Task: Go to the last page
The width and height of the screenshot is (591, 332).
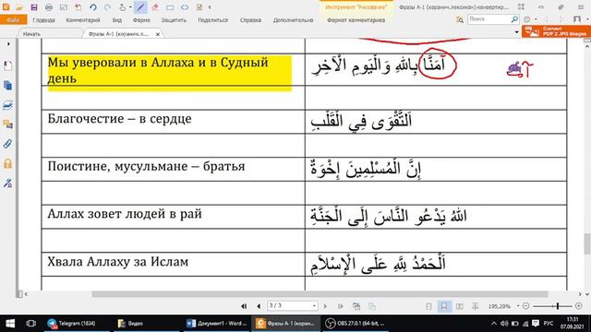Action: click(341, 306)
